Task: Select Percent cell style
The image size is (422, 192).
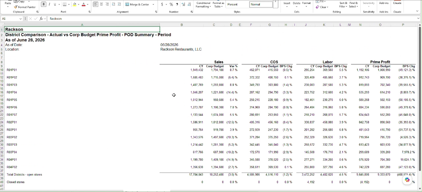Action: tap(237, 4)
